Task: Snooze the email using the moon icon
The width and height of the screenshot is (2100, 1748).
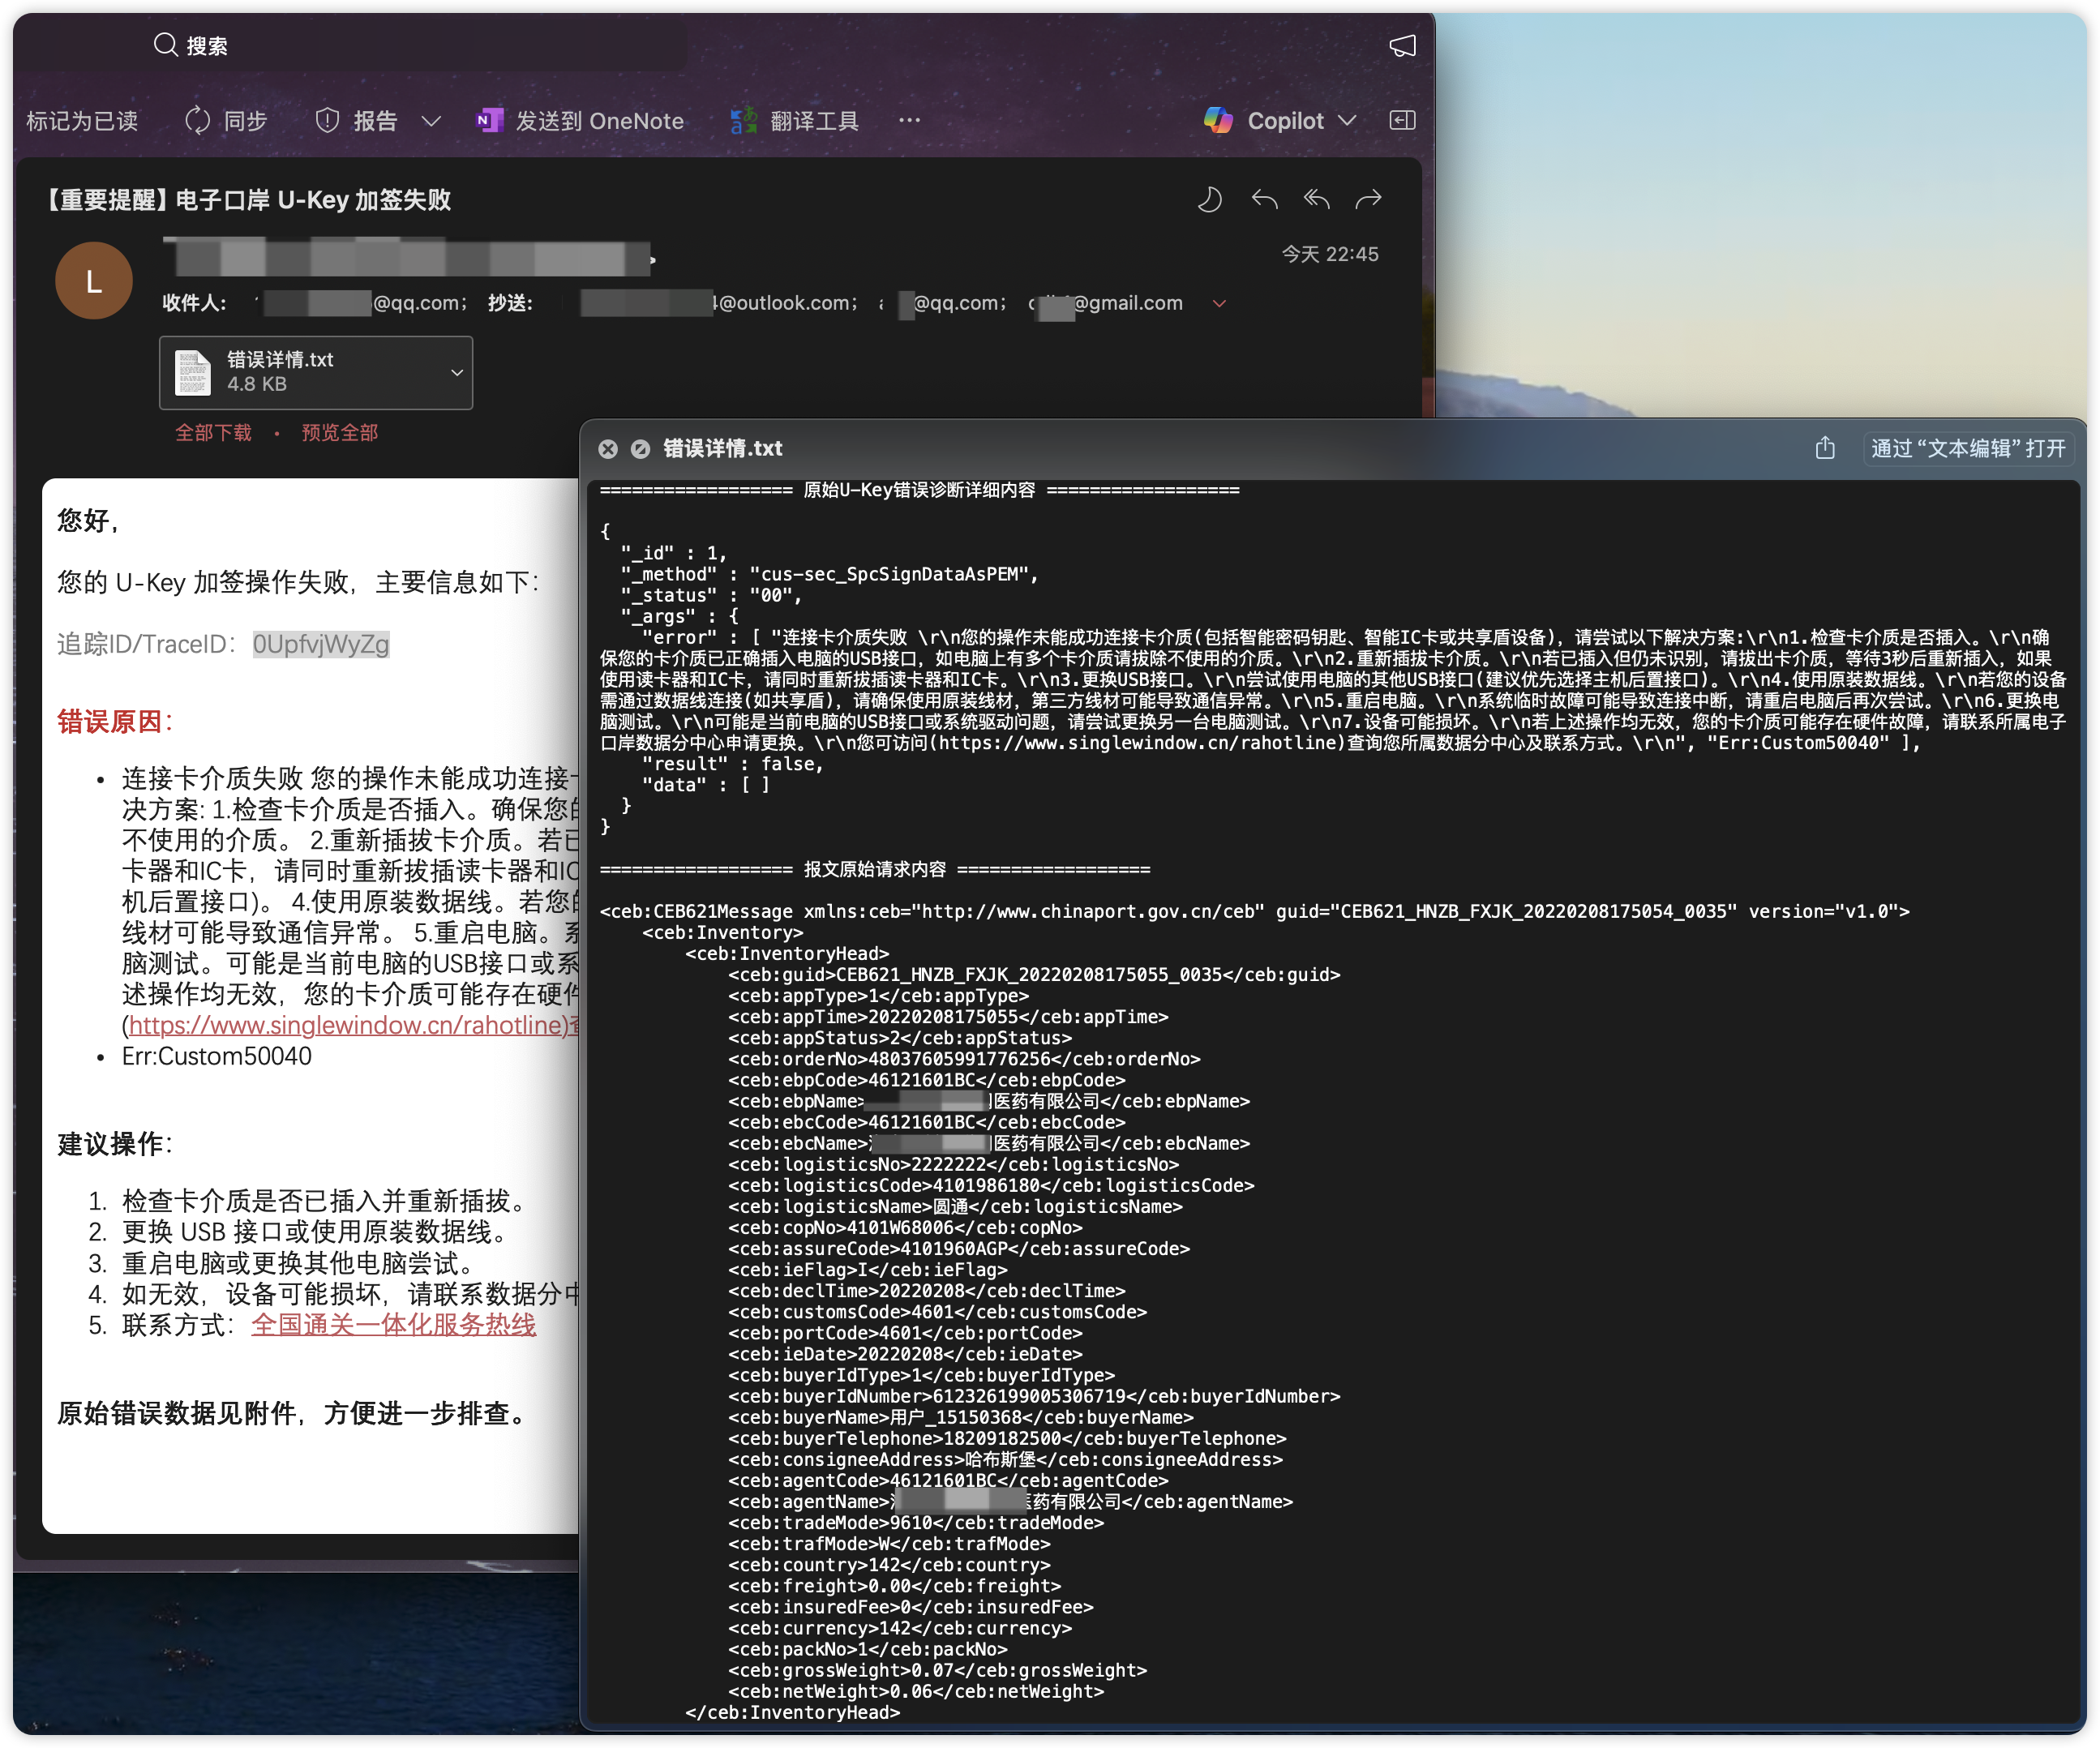Action: pos(1210,199)
